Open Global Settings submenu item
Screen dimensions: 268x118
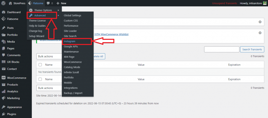[x=72, y=15]
